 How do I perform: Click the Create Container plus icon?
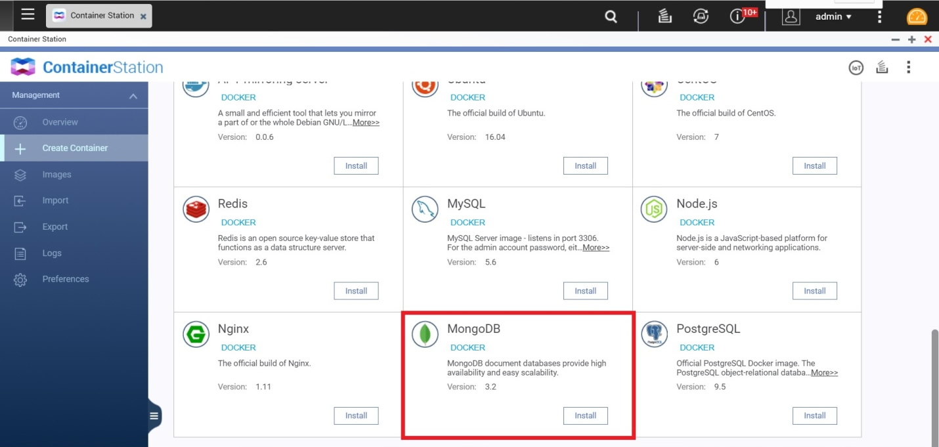pyautogui.click(x=20, y=149)
